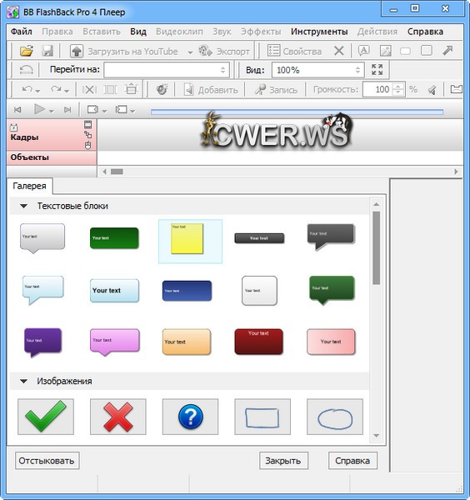Click the Upload to YouTube arrow icon

click(x=77, y=51)
